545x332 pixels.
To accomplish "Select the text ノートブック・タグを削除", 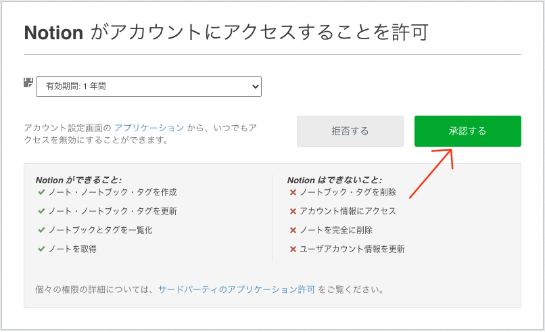I will 348,192.
